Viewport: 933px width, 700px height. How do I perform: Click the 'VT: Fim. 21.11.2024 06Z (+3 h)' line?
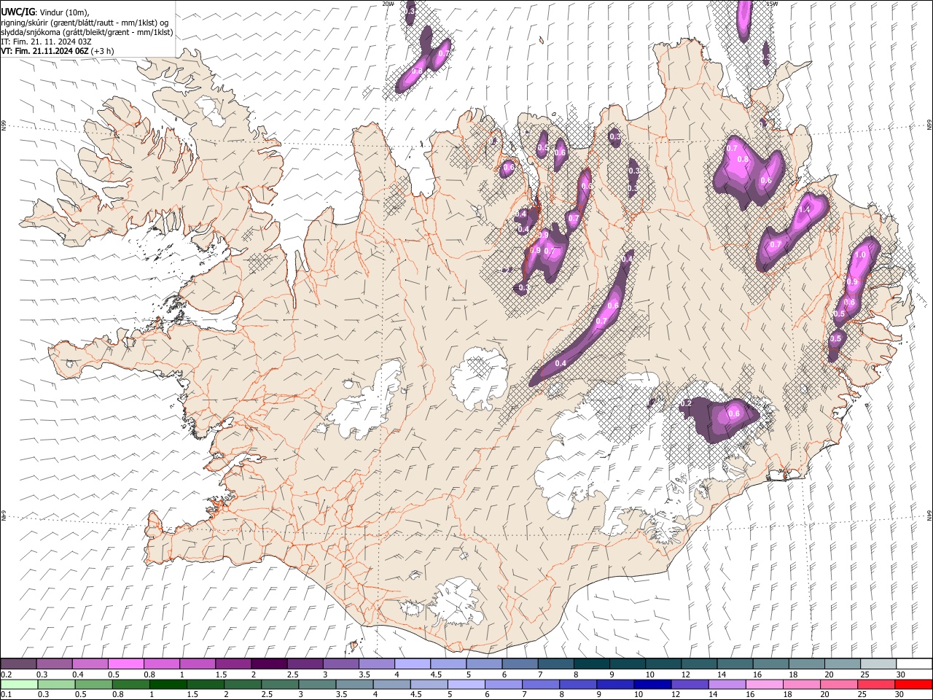click(57, 51)
